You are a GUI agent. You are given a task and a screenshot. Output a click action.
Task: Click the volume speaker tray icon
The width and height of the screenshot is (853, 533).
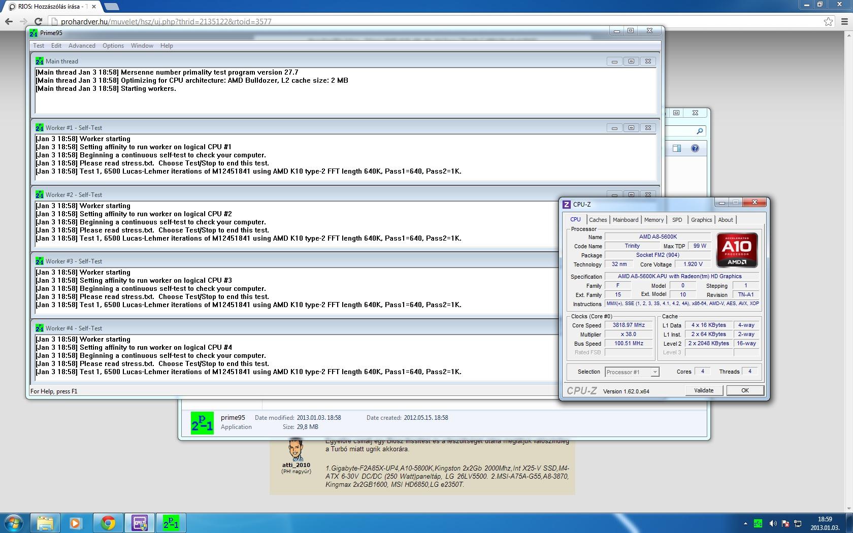772,523
